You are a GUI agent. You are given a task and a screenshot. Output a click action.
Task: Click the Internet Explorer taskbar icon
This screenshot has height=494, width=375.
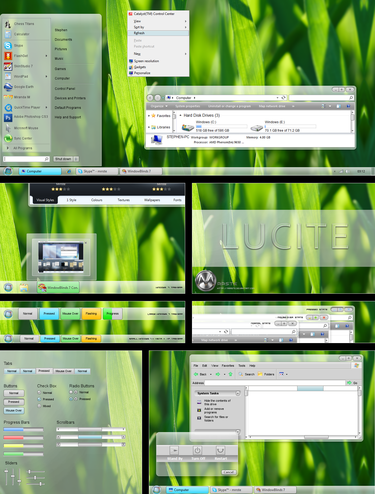pyautogui.click(x=69, y=171)
